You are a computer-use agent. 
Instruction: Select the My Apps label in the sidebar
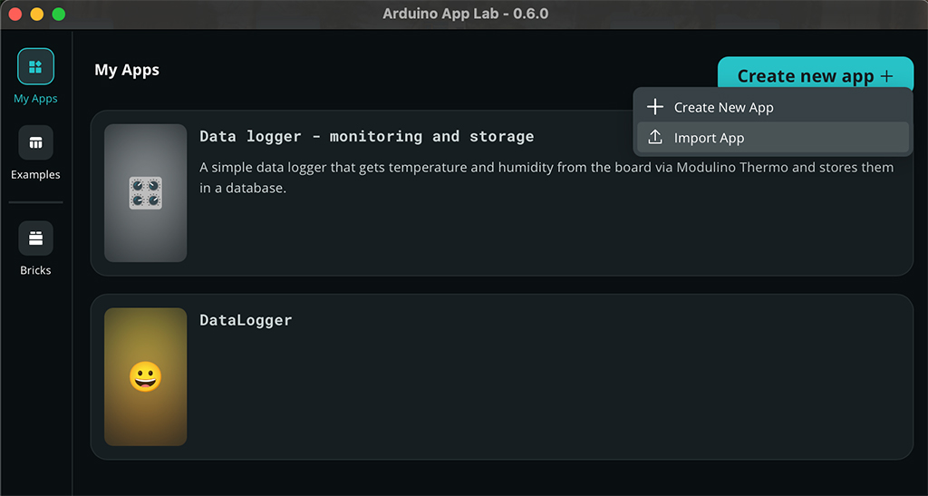point(35,99)
